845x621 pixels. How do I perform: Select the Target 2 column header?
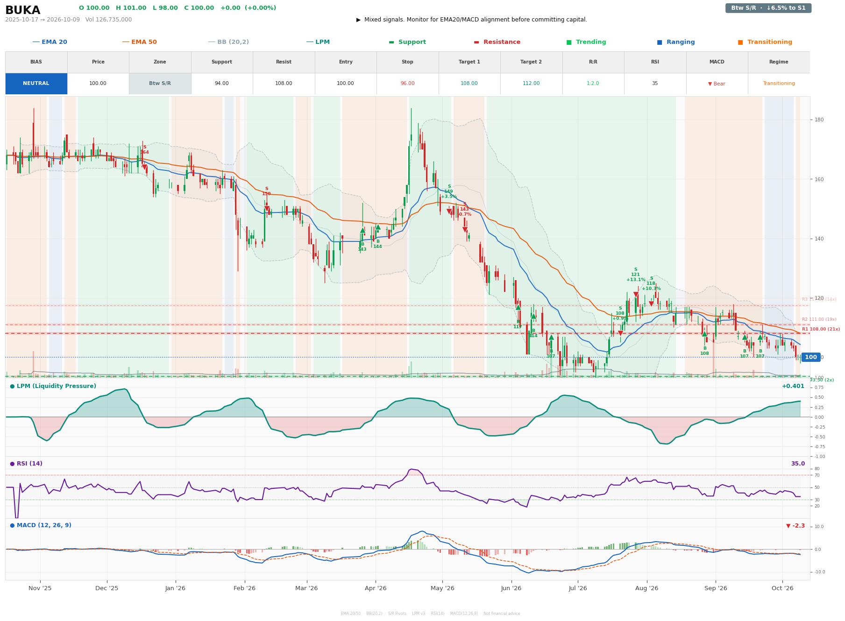pos(531,62)
